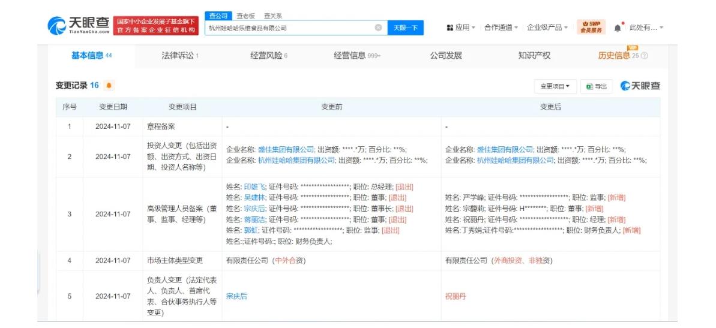Switch to the 知识产权 tab
716x328 pixels.
pos(534,56)
